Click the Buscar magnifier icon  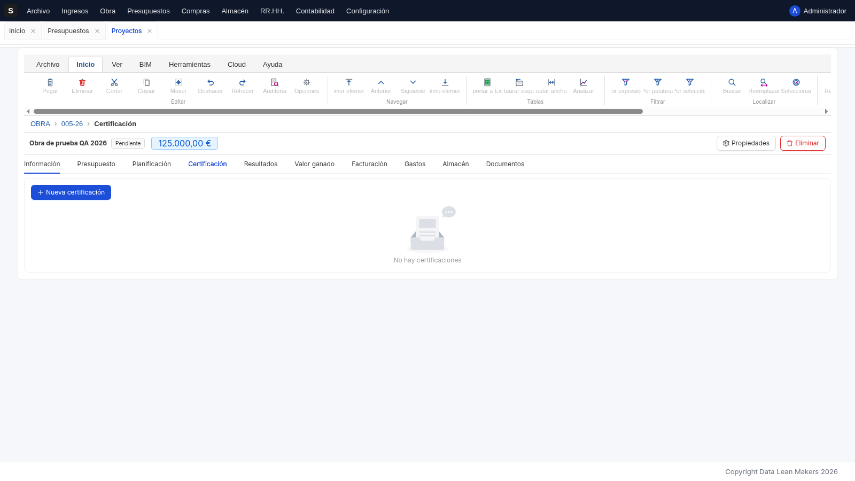click(x=732, y=82)
